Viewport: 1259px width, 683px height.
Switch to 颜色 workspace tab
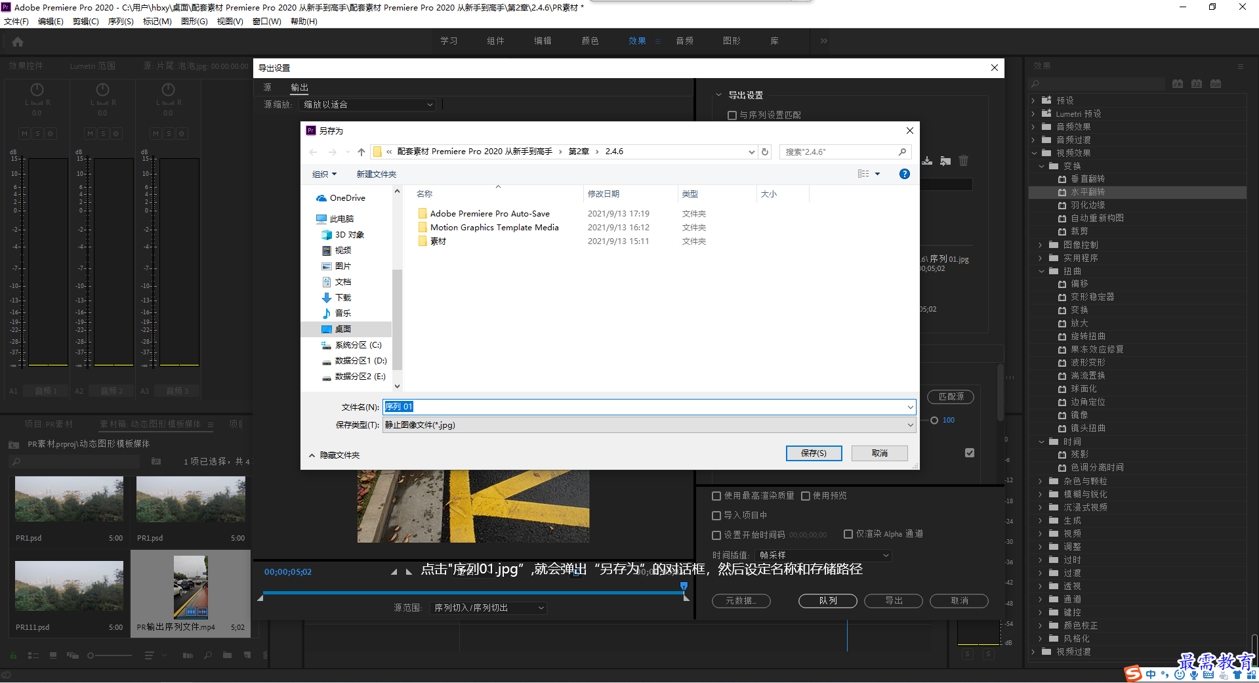(x=590, y=41)
